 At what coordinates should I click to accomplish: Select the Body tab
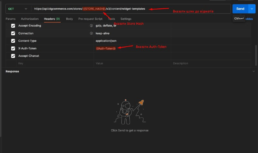(69, 19)
